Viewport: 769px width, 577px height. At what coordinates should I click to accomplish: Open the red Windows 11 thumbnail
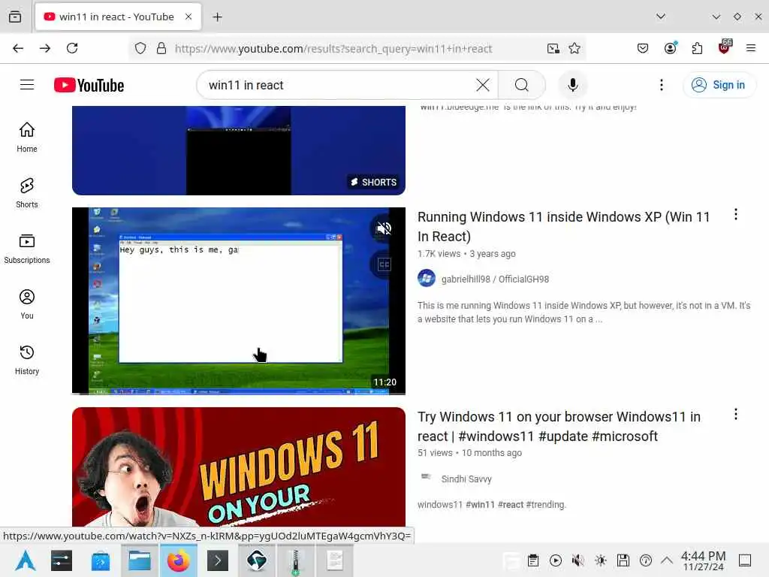pos(238,467)
